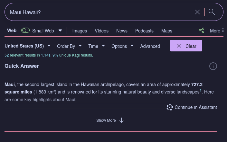
Task: Click the Show More down arrow
Action: click(121, 120)
